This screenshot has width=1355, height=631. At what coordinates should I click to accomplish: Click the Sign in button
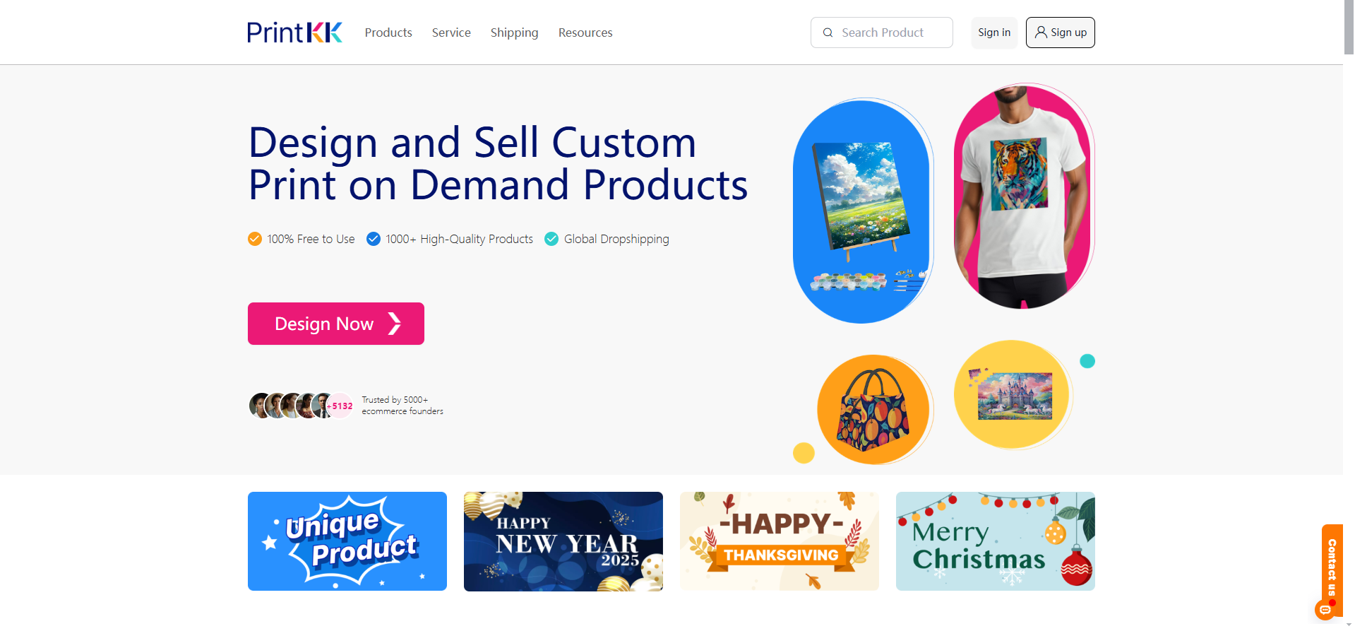point(994,33)
